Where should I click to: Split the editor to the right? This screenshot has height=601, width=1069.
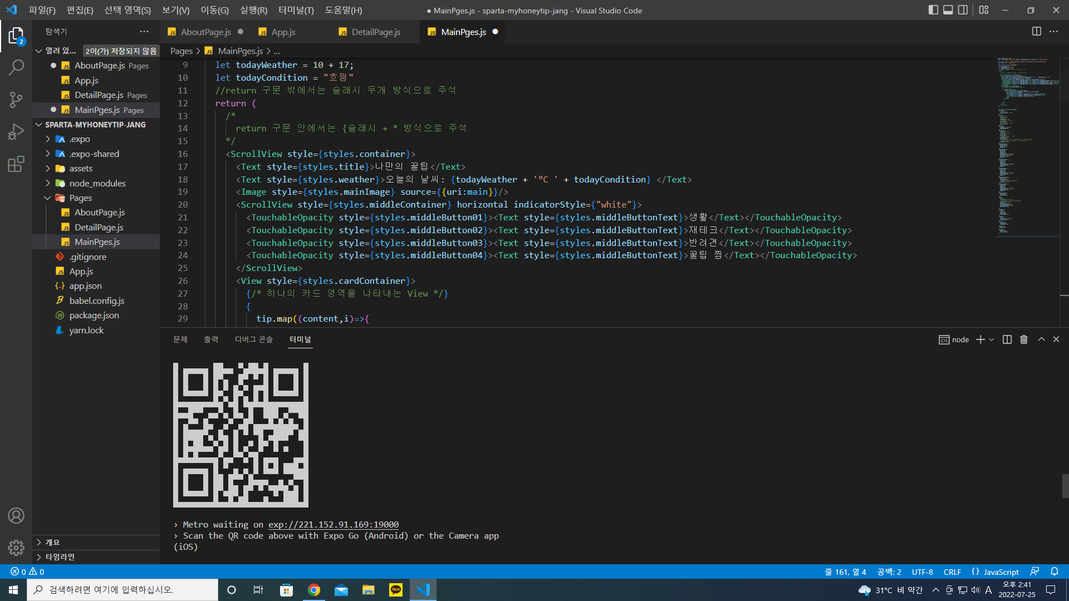point(1036,32)
